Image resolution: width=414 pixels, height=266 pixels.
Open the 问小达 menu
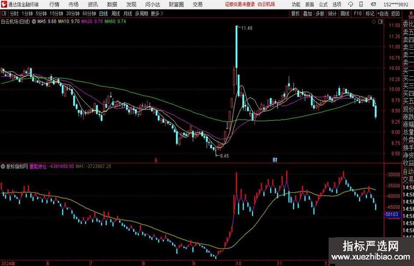coord(152,4)
